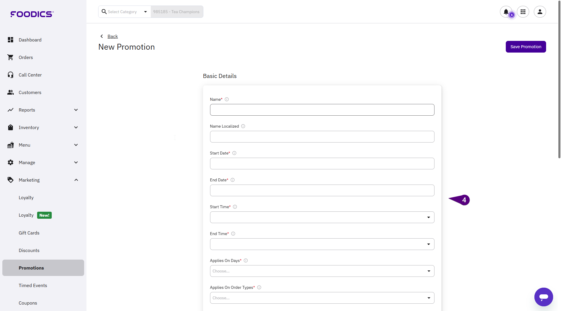Open the user profile menu
The image size is (561, 311).
coord(540,12)
